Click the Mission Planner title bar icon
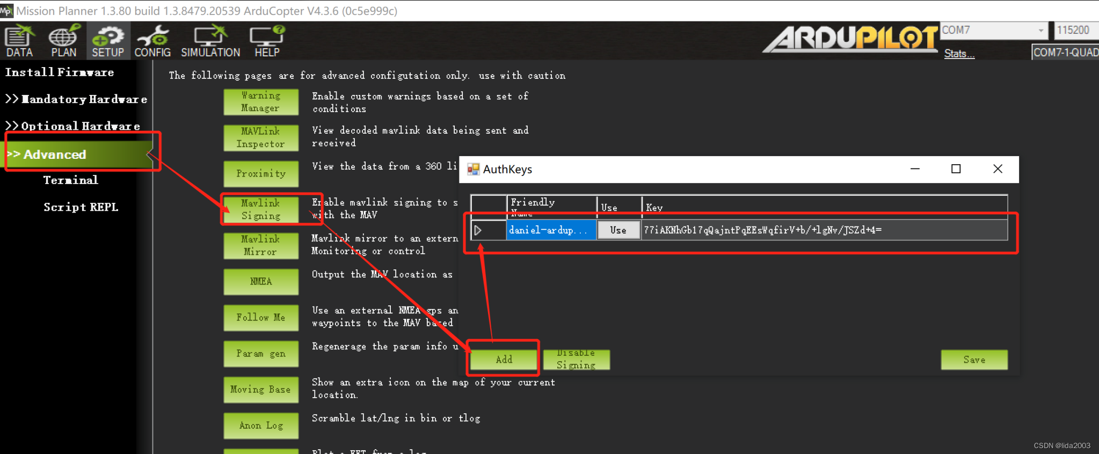Image resolution: width=1099 pixels, height=454 pixels. pyautogui.click(x=6, y=10)
